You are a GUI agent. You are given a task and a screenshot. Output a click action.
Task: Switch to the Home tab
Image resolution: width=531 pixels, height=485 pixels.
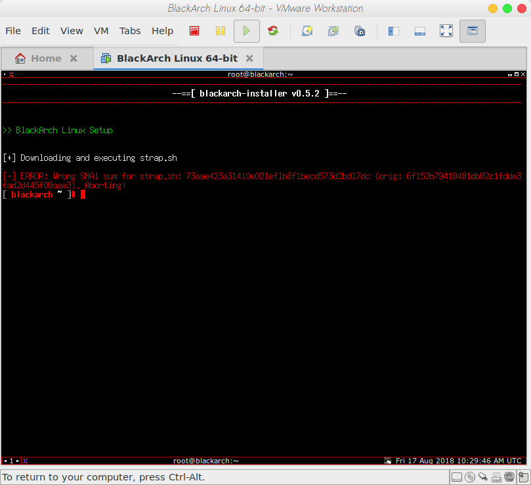pos(46,58)
